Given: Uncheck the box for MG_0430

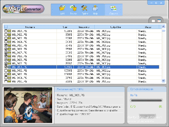Looking at the screenshot, I should pos(6,63).
